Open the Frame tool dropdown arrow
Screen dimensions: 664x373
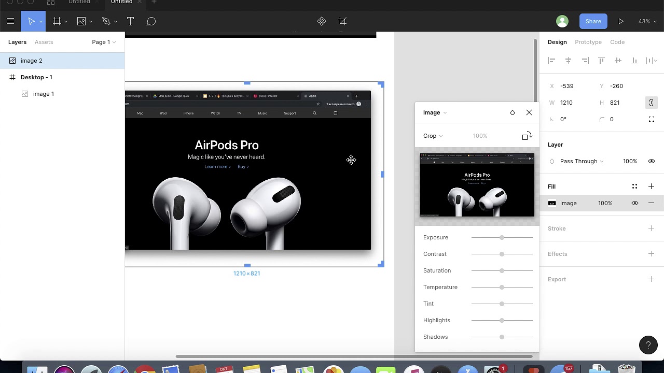click(x=66, y=22)
